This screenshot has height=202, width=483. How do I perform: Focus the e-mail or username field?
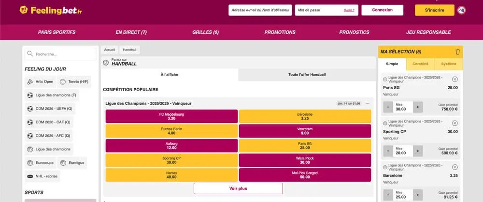[x=260, y=10]
